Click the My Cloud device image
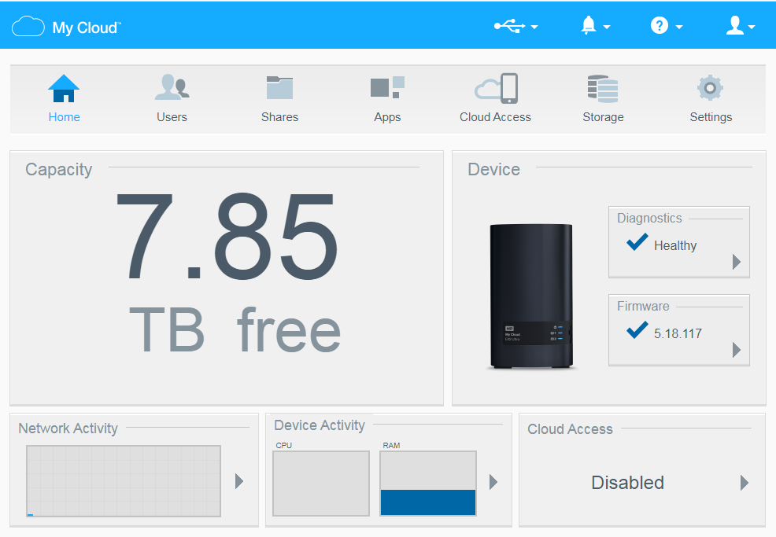The image size is (776, 537). pos(531,296)
